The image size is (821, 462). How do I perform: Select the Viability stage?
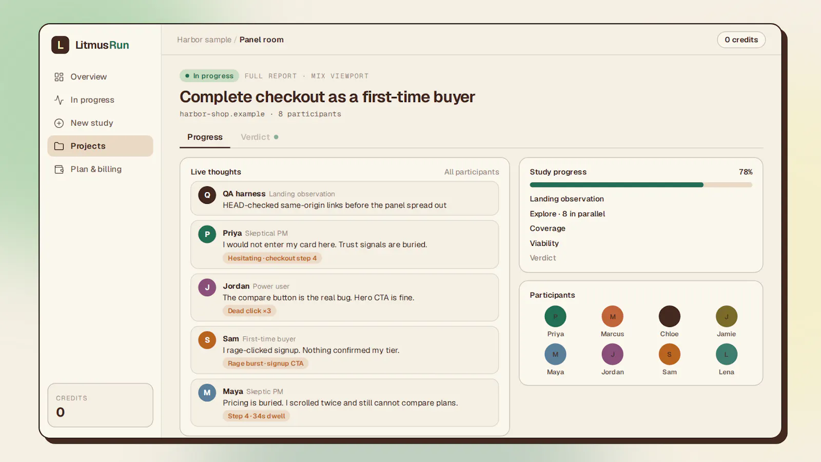pos(544,243)
